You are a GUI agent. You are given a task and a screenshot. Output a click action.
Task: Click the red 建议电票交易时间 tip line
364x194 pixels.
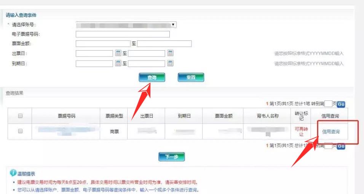(108, 182)
